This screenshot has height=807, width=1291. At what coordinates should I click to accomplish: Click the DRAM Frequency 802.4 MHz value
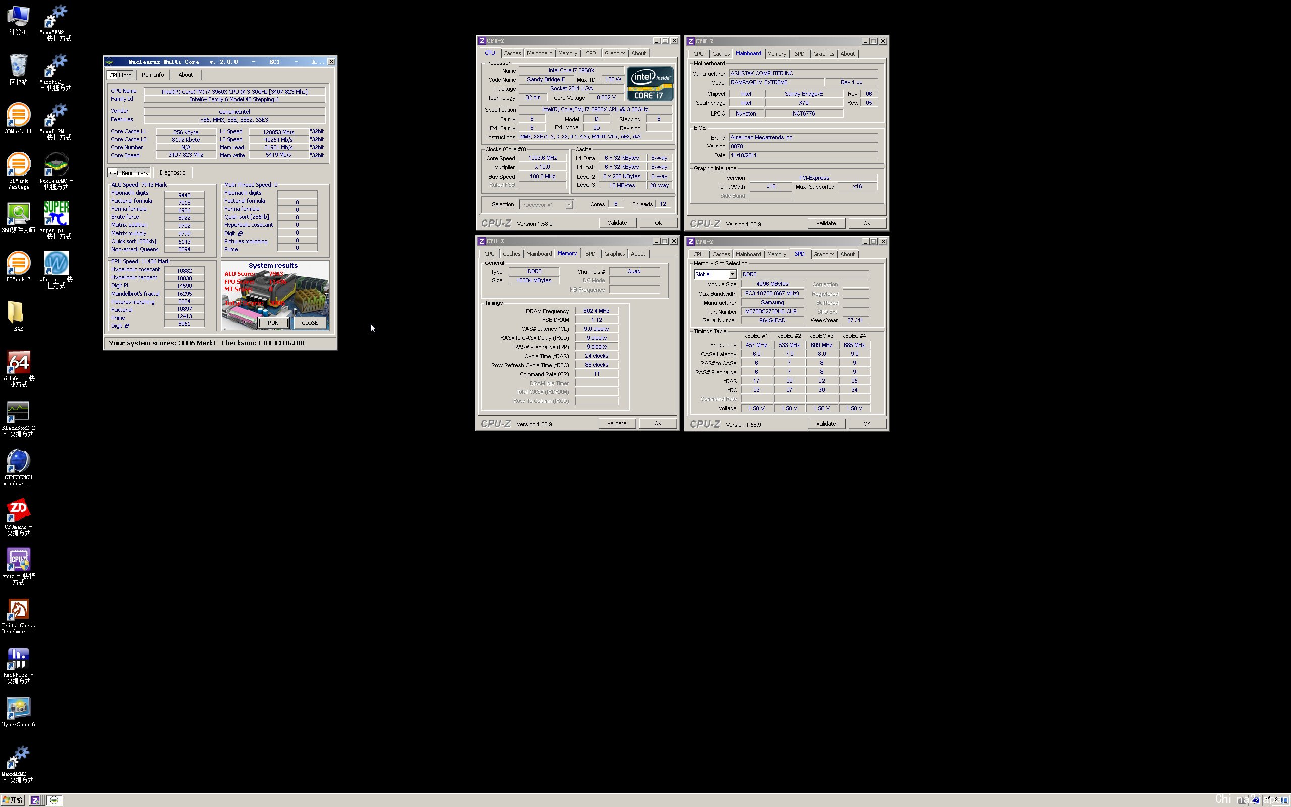tap(597, 311)
